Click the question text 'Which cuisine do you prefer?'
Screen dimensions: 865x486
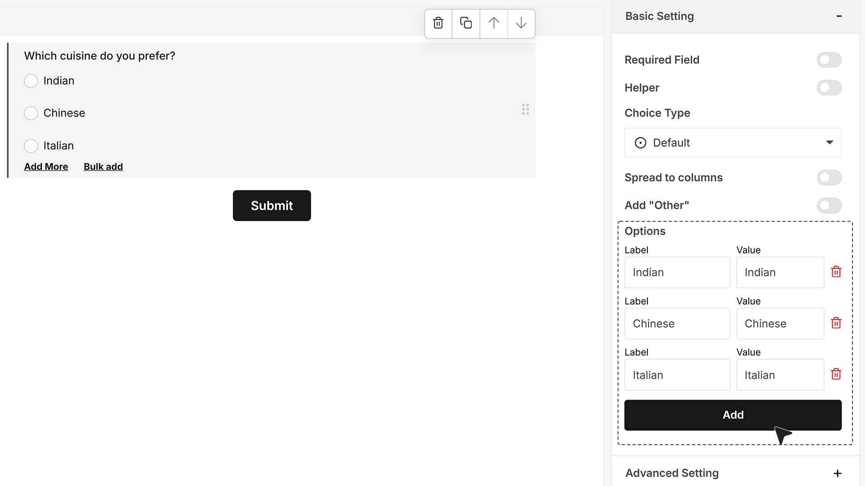click(x=100, y=56)
